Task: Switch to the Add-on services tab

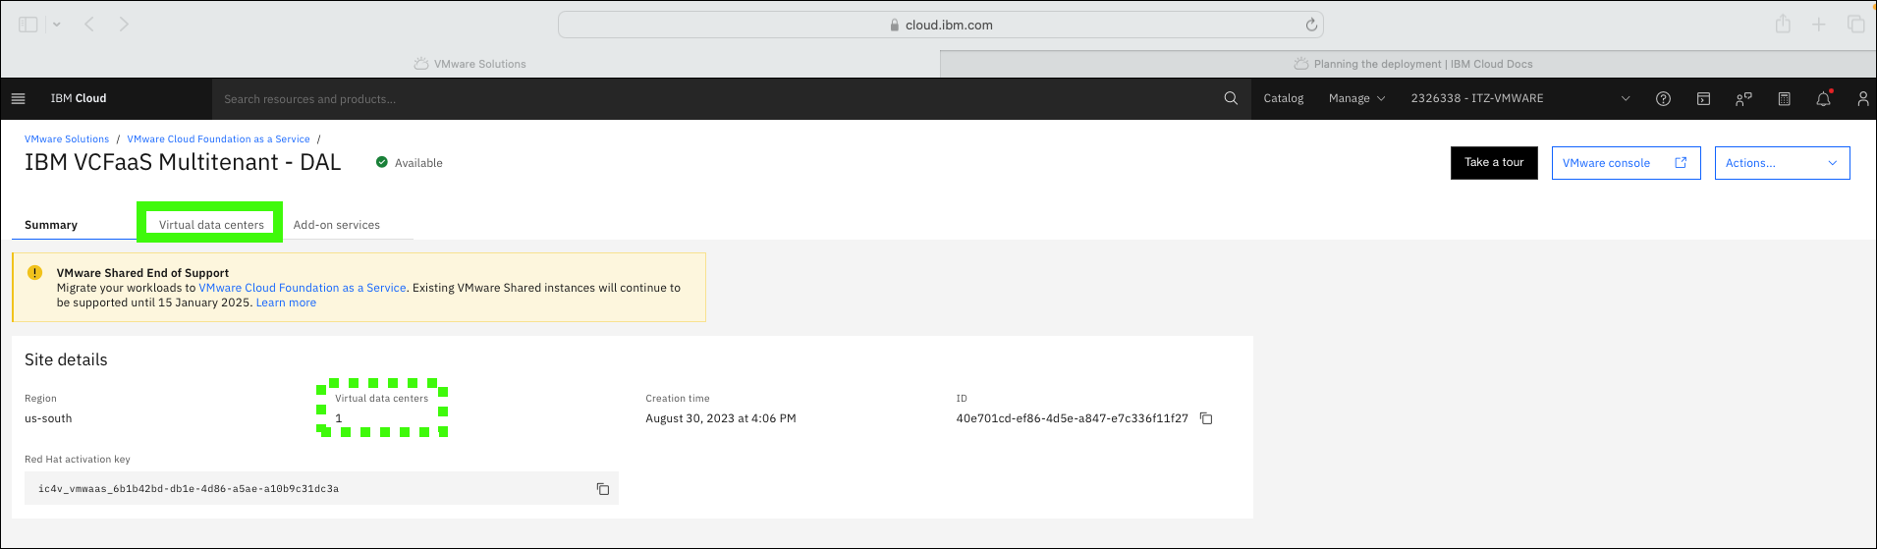Action: (336, 225)
